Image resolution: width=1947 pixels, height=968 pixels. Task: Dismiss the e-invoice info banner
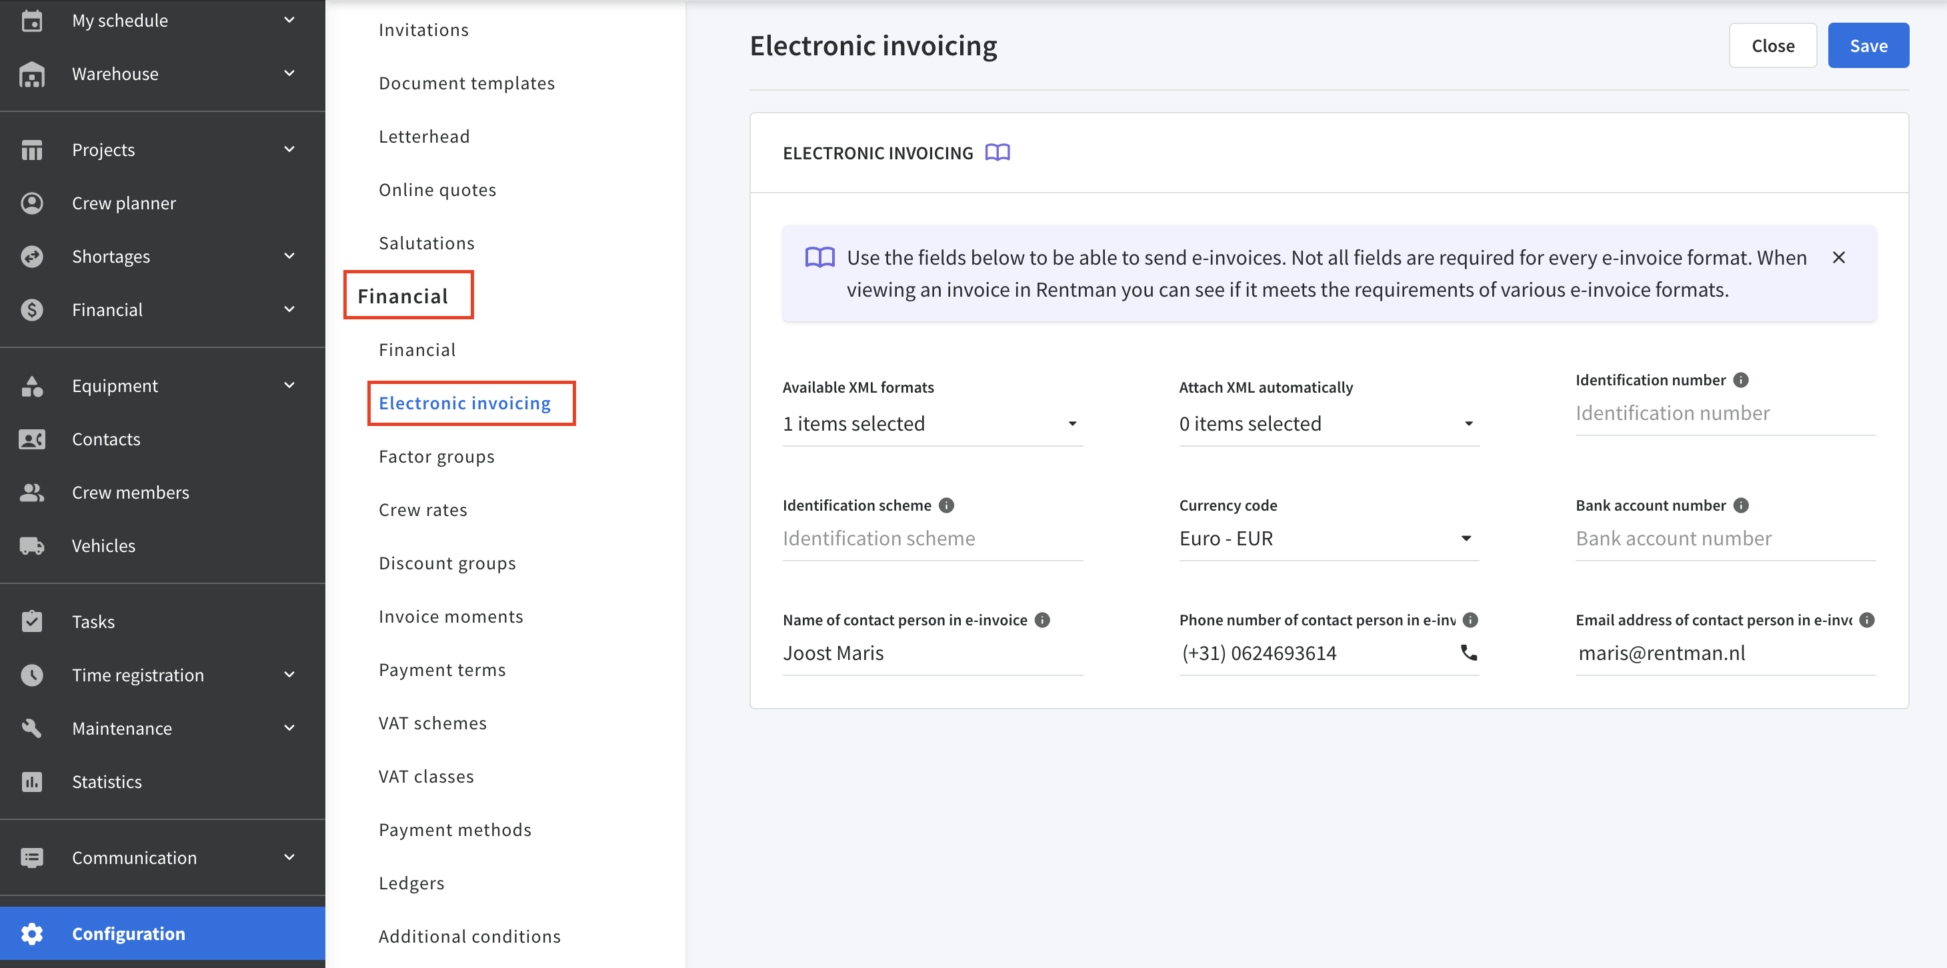(1839, 258)
